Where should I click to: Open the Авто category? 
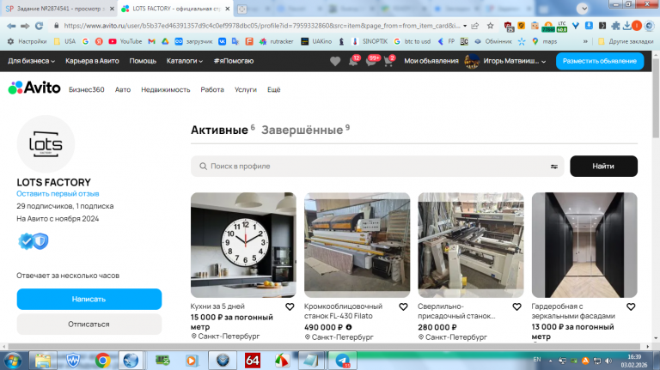(123, 89)
